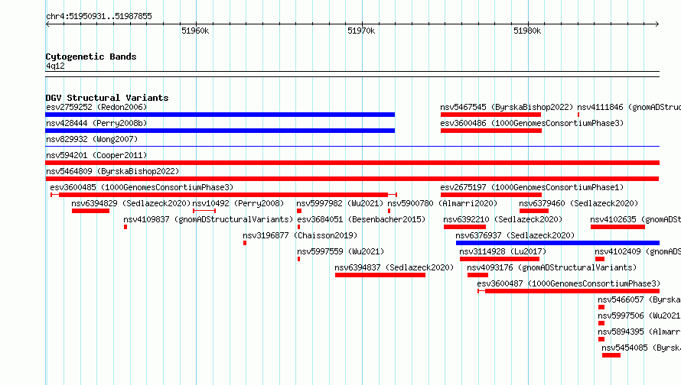Click the 51970k ruler tick label

[x=361, y=31]
